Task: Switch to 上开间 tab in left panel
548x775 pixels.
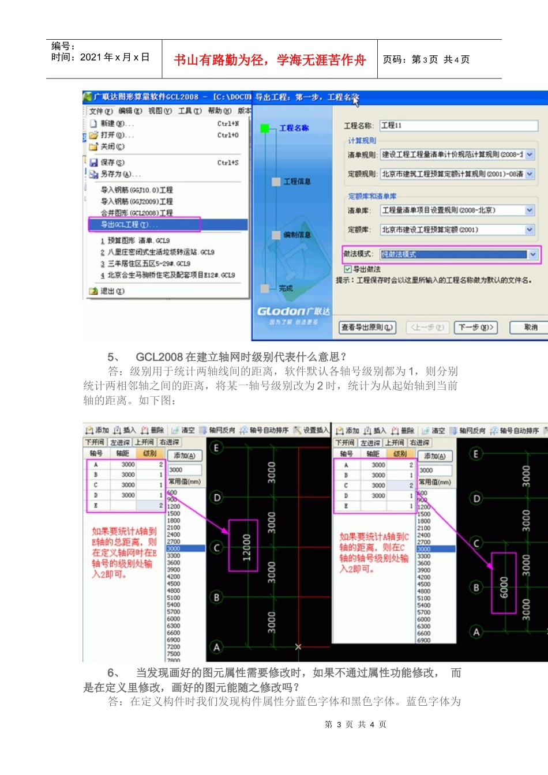Action: click(x=144, y=442)
